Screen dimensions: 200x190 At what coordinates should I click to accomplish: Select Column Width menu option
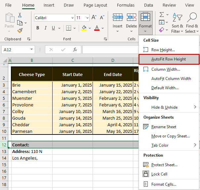point(165,69)
